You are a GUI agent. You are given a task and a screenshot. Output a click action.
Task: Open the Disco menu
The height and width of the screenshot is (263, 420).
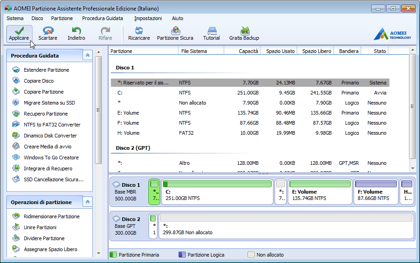click(x=37, y=18)
